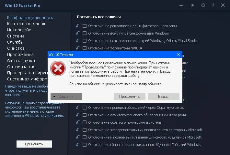Open Проверка на вирусы section
This screenshot has width=230, height=155.
point(27,73)
